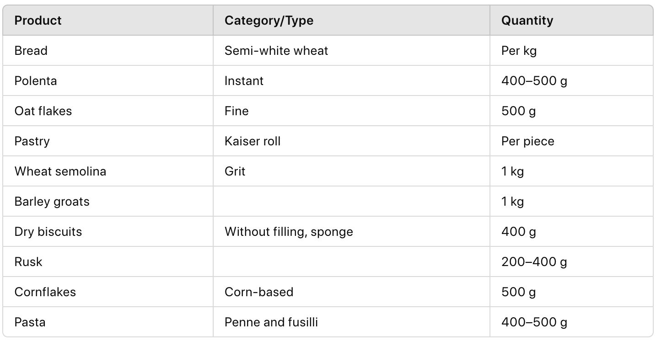The width and height of the screenshot is (656, 341).
Task: Click the Instant category cell
Action: coord(244,81)
